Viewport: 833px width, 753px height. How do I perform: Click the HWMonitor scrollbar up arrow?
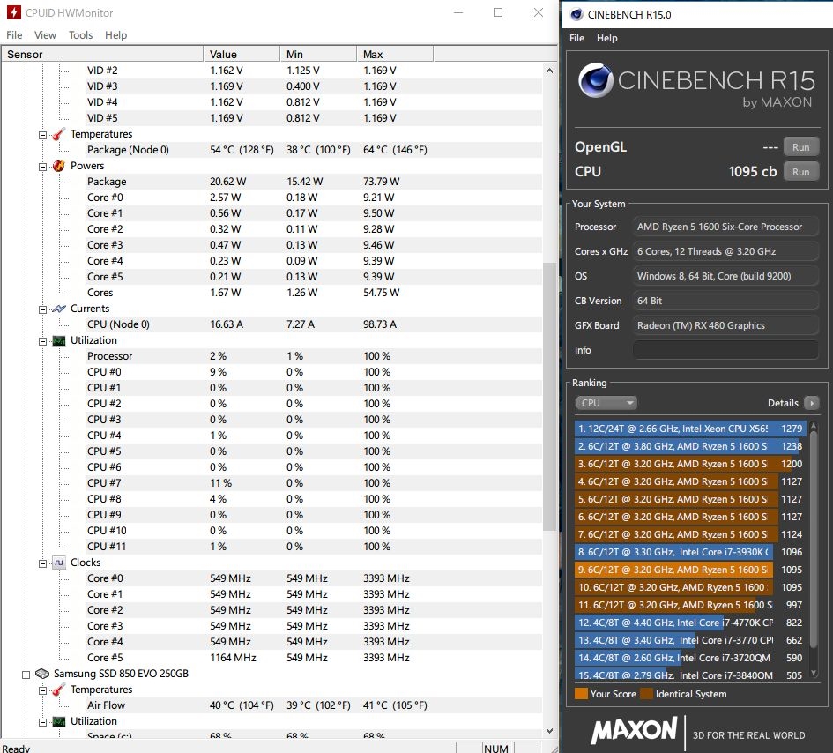coord(549,71)
